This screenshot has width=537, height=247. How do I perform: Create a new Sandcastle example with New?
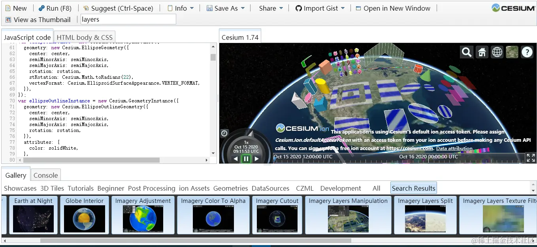click(16, 8)
